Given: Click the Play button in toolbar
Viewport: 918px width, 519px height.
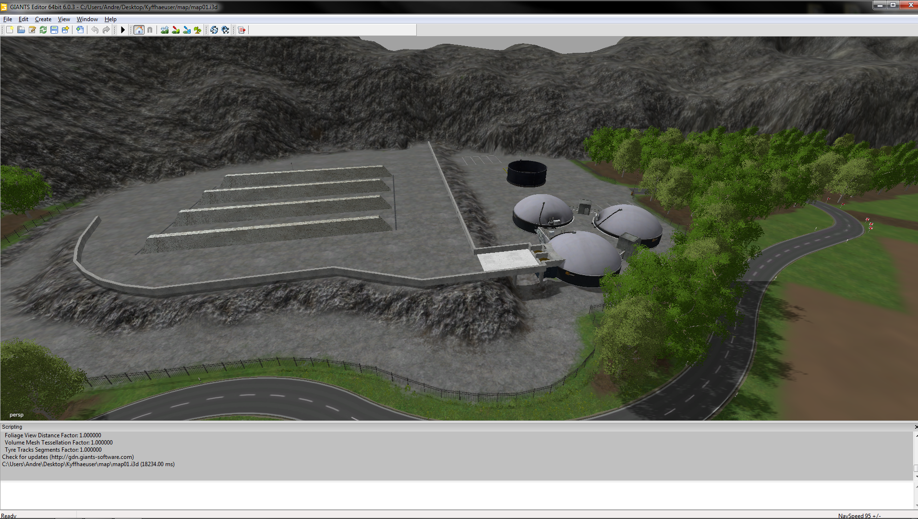Looking at the screenshot, I should click(x=123, y=30).
